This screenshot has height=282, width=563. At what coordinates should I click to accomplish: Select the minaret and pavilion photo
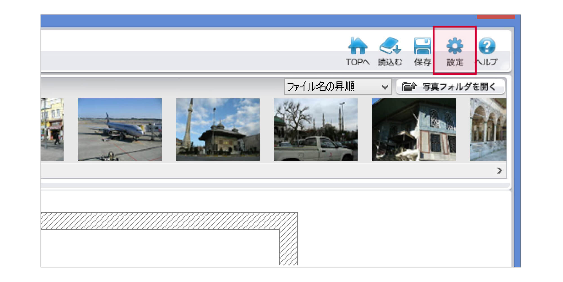[218, 130]
